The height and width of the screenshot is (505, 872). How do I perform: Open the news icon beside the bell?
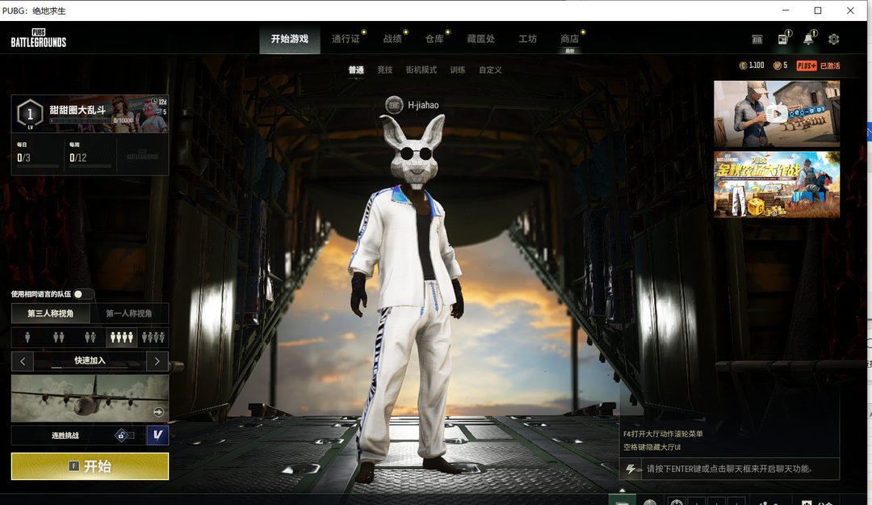pyautogui.click(x=782, y=39)
